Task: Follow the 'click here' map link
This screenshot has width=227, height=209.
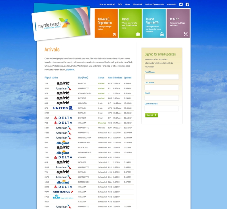Action: 70,70
